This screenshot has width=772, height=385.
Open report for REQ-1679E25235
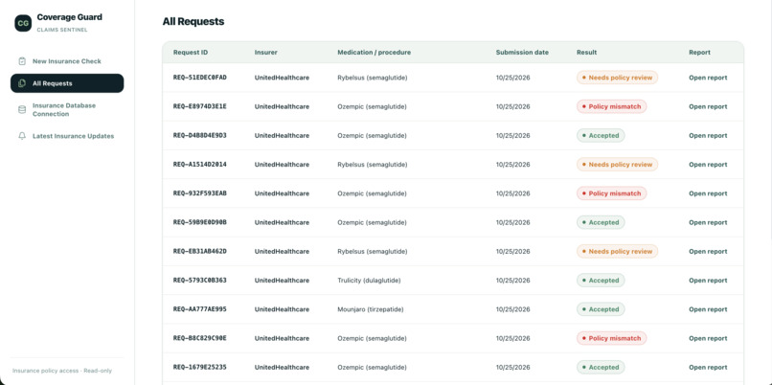708,367
